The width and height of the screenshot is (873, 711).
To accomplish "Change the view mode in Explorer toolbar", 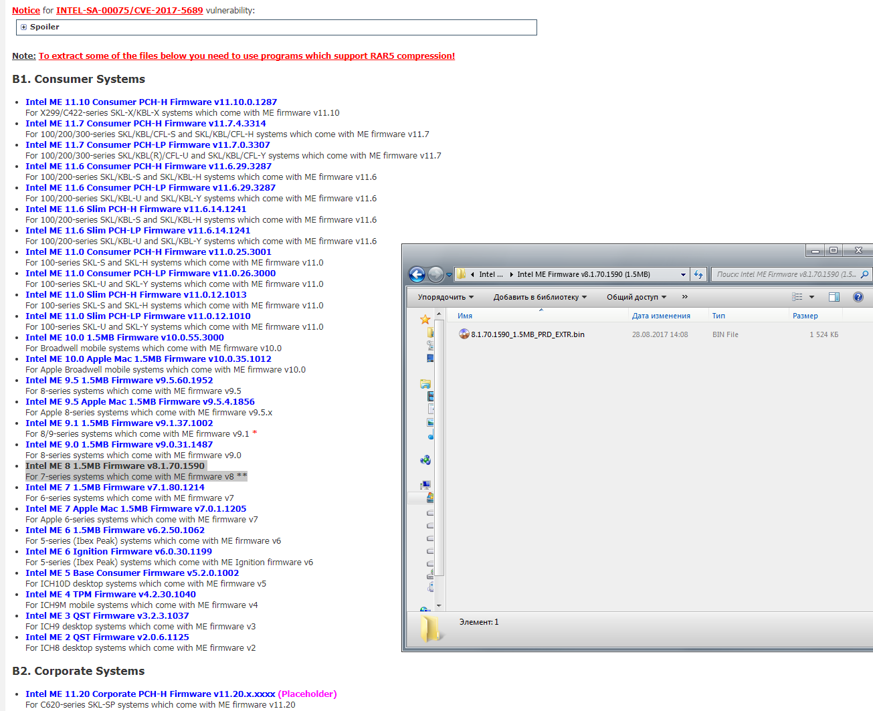I will pyautogui.click(x=797, y=297).
